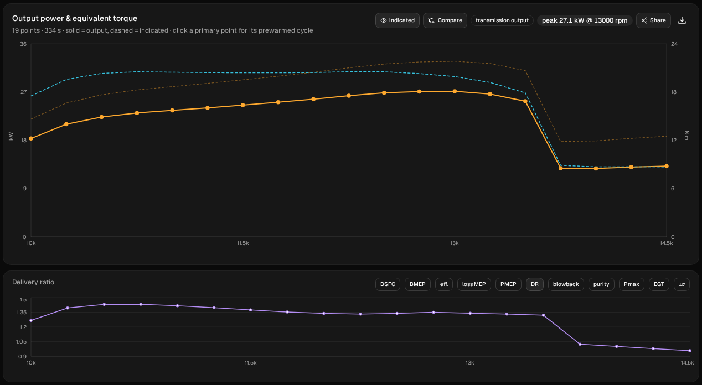Select the Pmax metric

631,284
